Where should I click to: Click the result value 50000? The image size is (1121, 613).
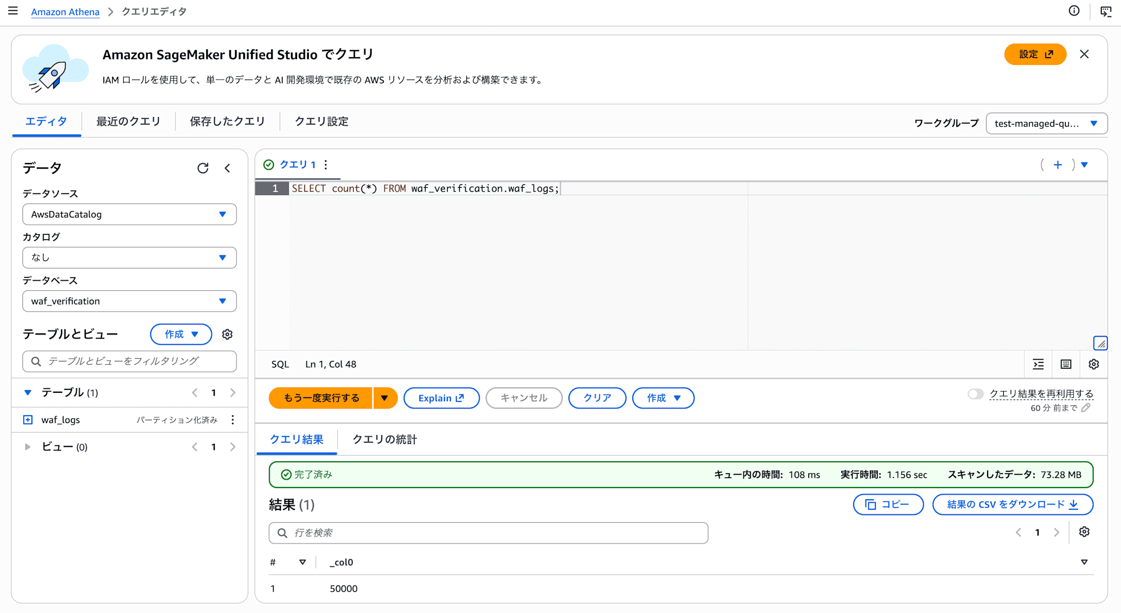point(344,589)
